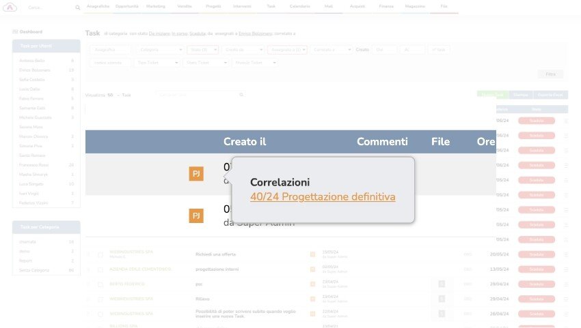Open the Calendario menu
Viewport: 581px width, 328px height.
point(299,6)
